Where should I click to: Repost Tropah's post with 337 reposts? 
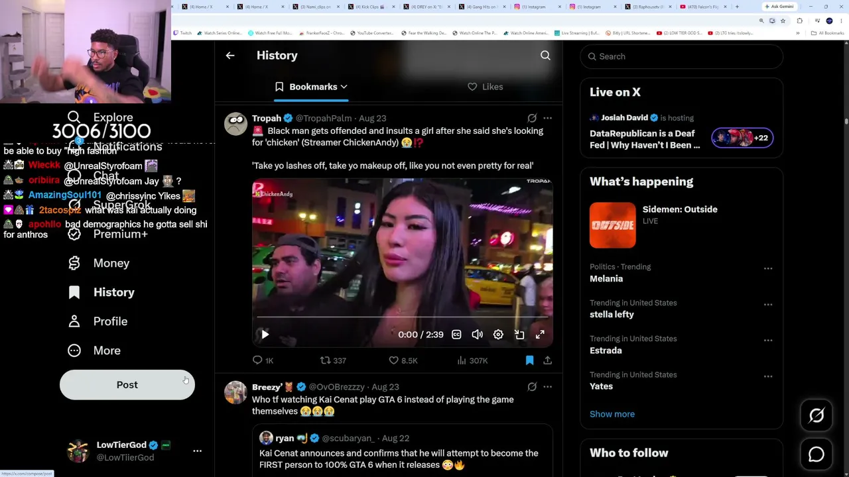[333, 360]
